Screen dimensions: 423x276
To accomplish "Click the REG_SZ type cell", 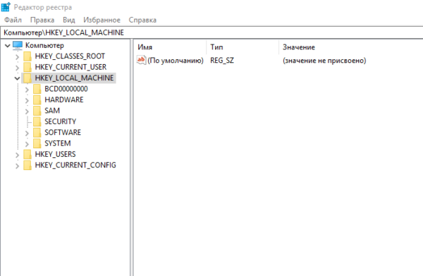I will click(222, 60).
